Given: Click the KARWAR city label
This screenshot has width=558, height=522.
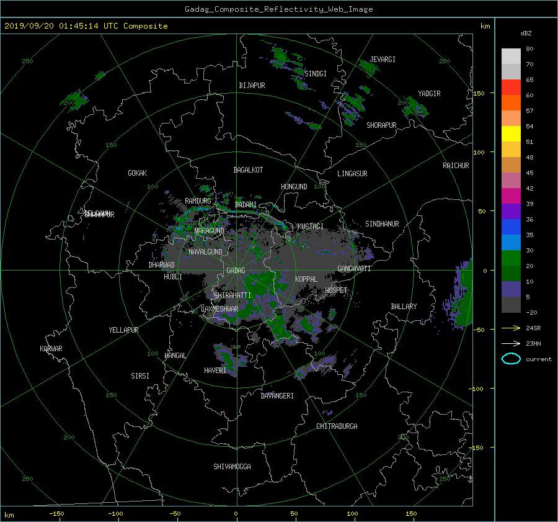Looking at the screenshot, I should tap(51, 349).
